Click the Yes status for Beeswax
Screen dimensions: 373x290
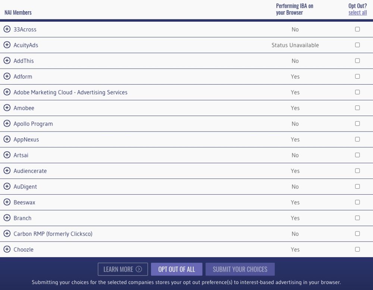pos(295,202)
